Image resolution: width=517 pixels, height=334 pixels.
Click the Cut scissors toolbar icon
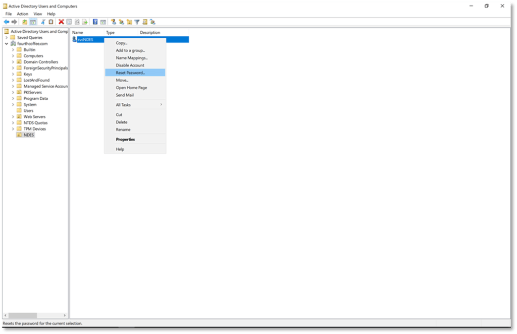pos(43,22)
